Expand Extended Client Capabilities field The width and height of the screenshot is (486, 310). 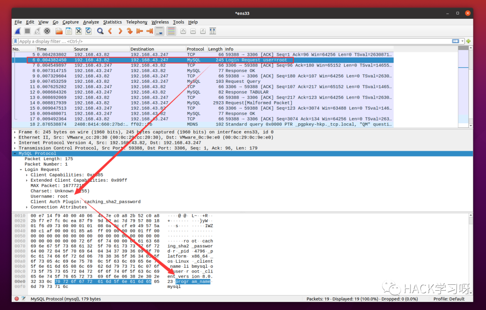(x=27, y=180)
